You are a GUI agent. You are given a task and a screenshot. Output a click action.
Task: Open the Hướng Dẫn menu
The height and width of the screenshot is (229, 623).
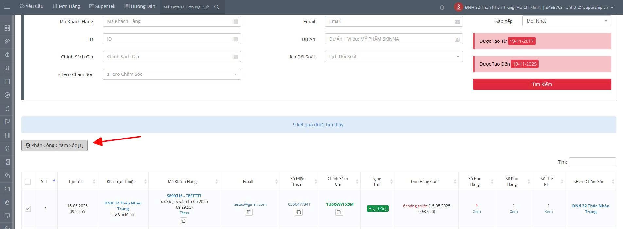[140, 6]
